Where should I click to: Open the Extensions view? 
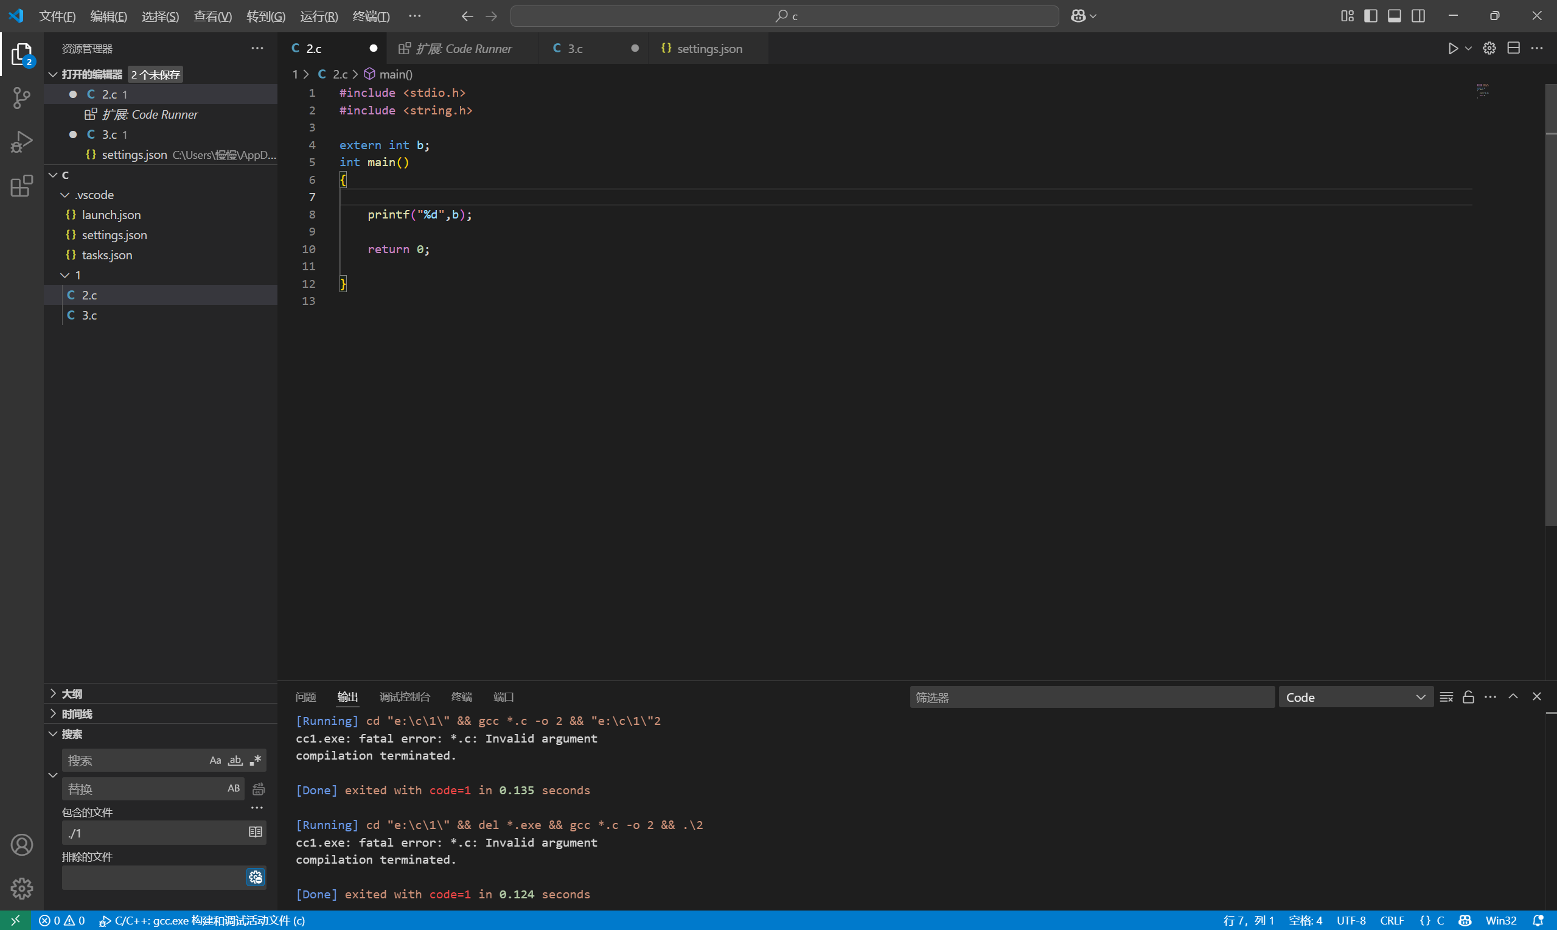click(x=21, y=186)
